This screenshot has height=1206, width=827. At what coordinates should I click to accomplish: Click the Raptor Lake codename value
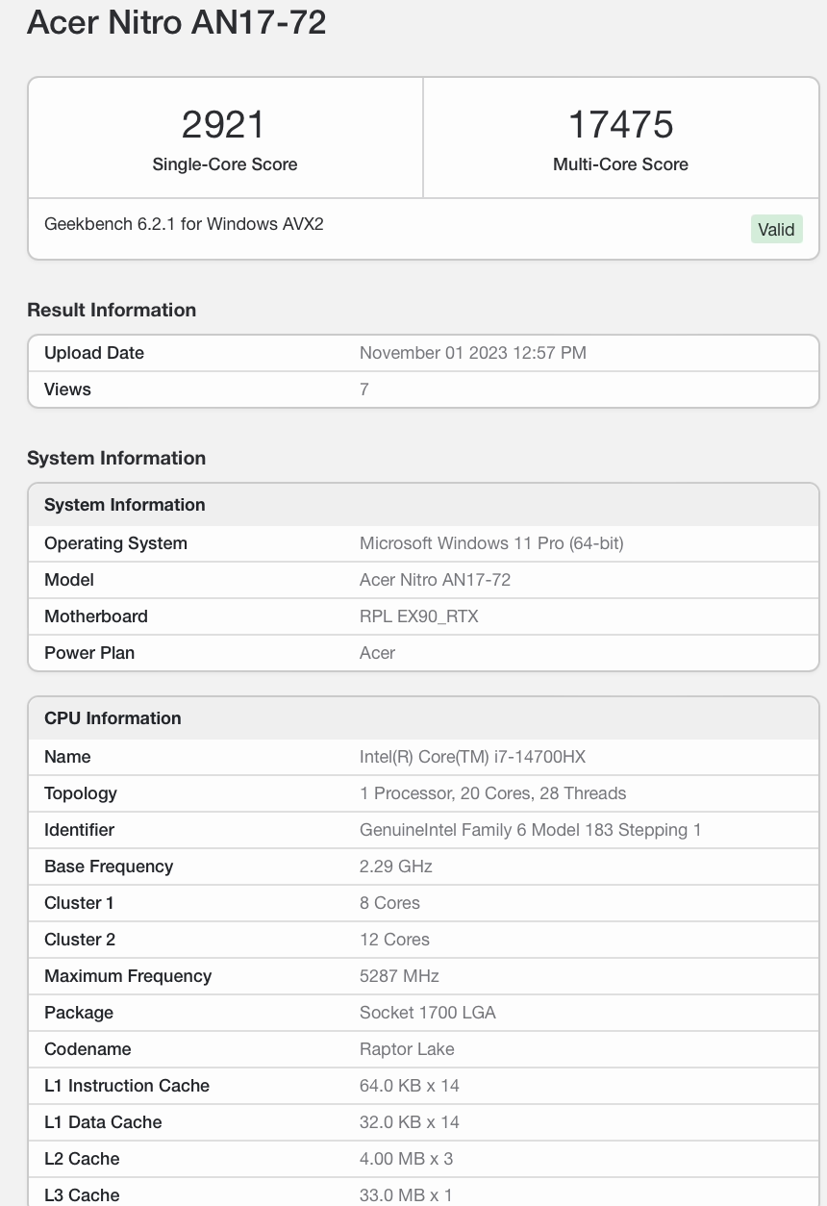click(x=407, y=1049)
